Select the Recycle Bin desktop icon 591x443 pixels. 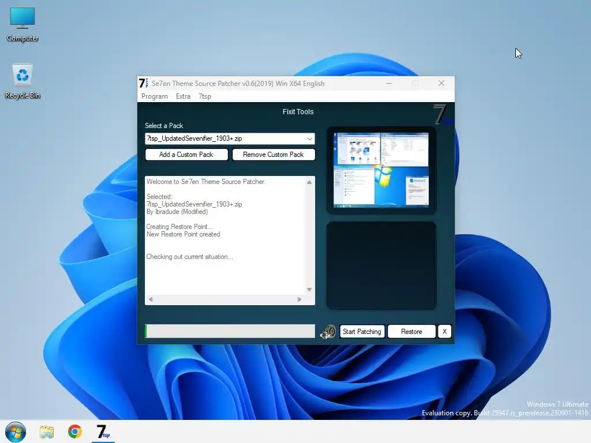click(23, 81)
